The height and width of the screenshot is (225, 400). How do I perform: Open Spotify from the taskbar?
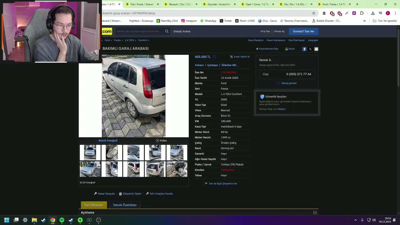pos(62,220)
